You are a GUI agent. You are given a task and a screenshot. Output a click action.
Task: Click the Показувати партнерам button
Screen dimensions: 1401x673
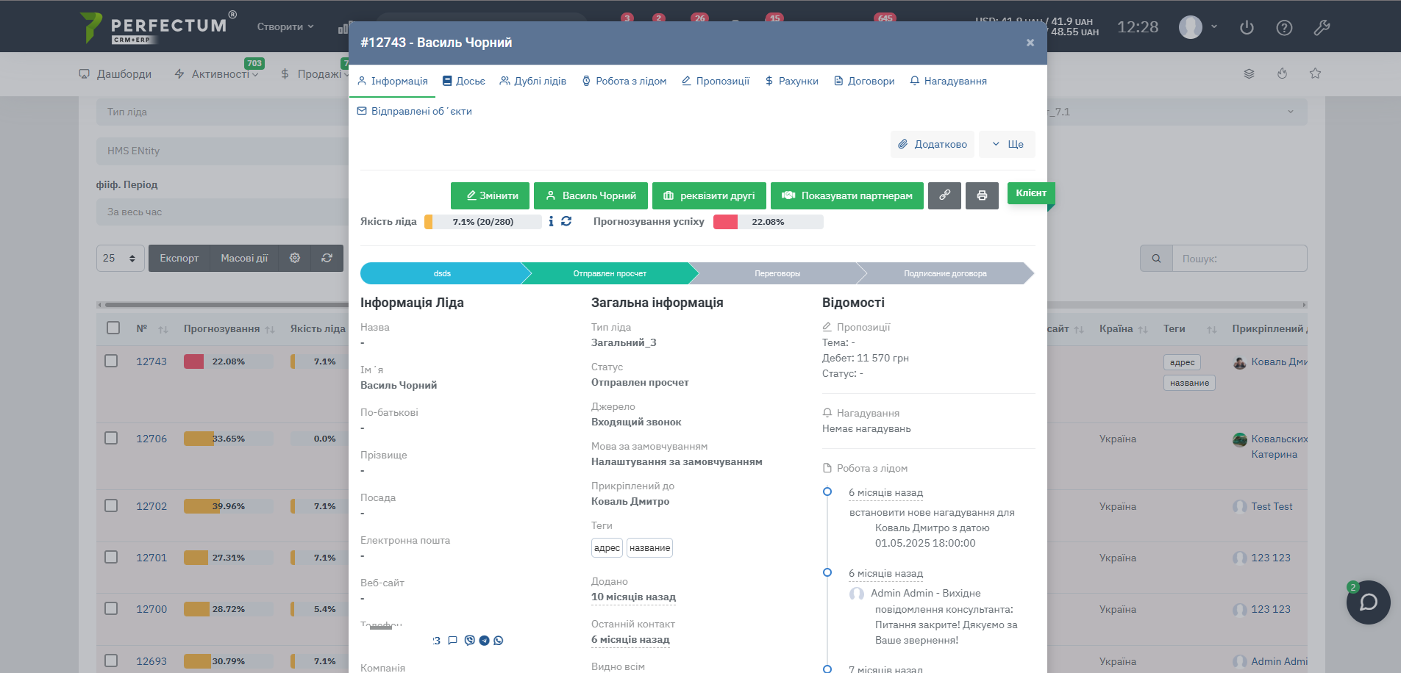tap(846, 195)
